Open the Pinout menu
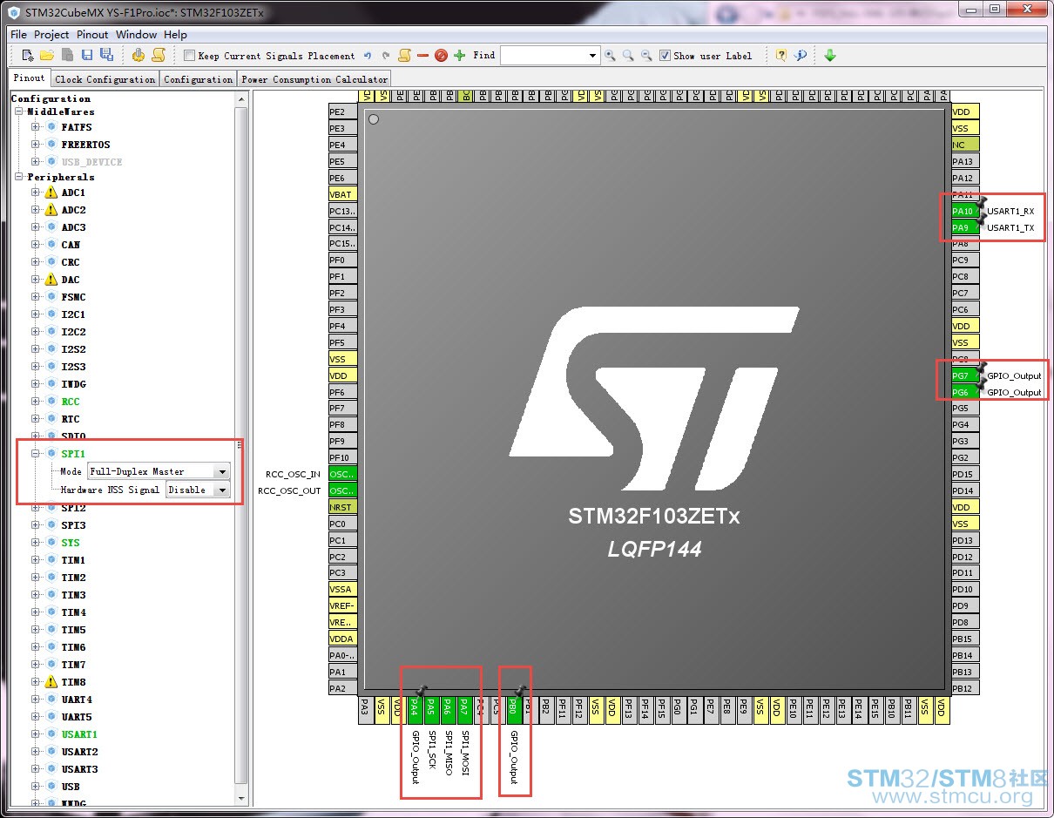 [92, 35]
